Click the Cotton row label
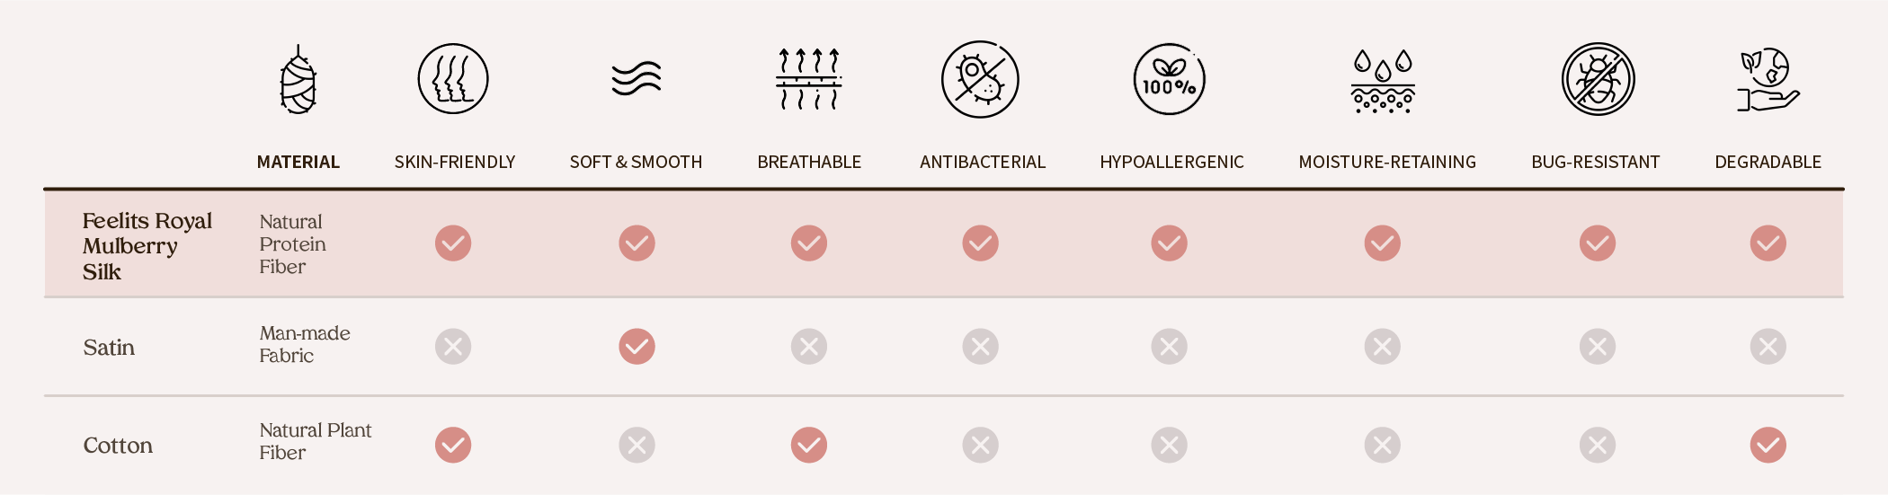 point(118,446)
